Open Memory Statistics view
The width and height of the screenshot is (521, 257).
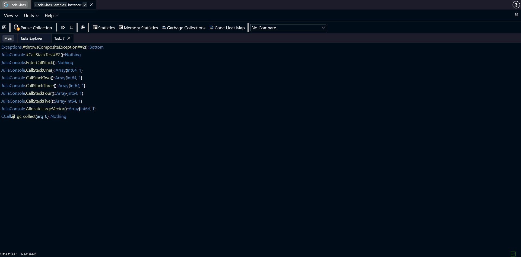[138, 27]
